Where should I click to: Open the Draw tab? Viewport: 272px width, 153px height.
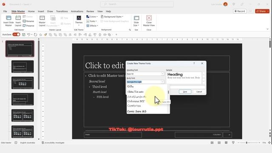[50, 11]
